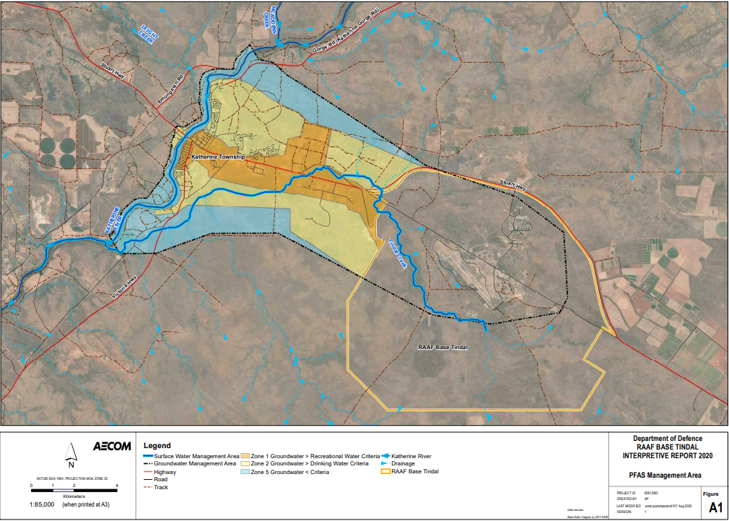The height and width of the screenshot is (521, 729).
Task: Click the 'LEIGHT CREEK' map label
Action: point(148,33)
